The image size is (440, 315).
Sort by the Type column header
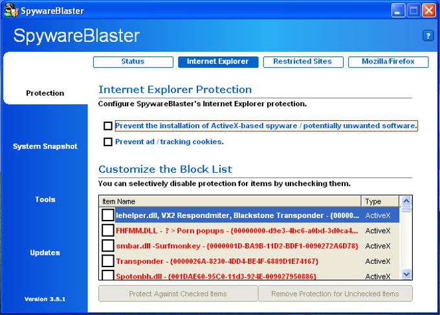click(x=380, y=201)
